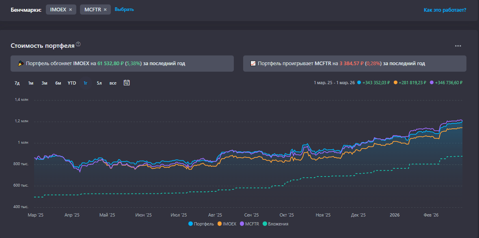Select the 1м time range
This screenshot has height=238, width=479.
(31, 83)
